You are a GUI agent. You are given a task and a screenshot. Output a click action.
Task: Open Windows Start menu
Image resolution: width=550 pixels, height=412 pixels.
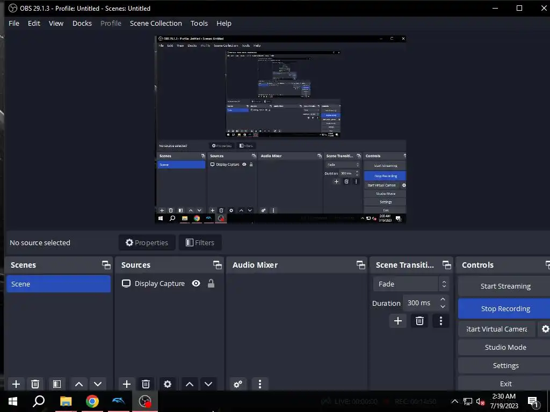click(x=13, y=401)
